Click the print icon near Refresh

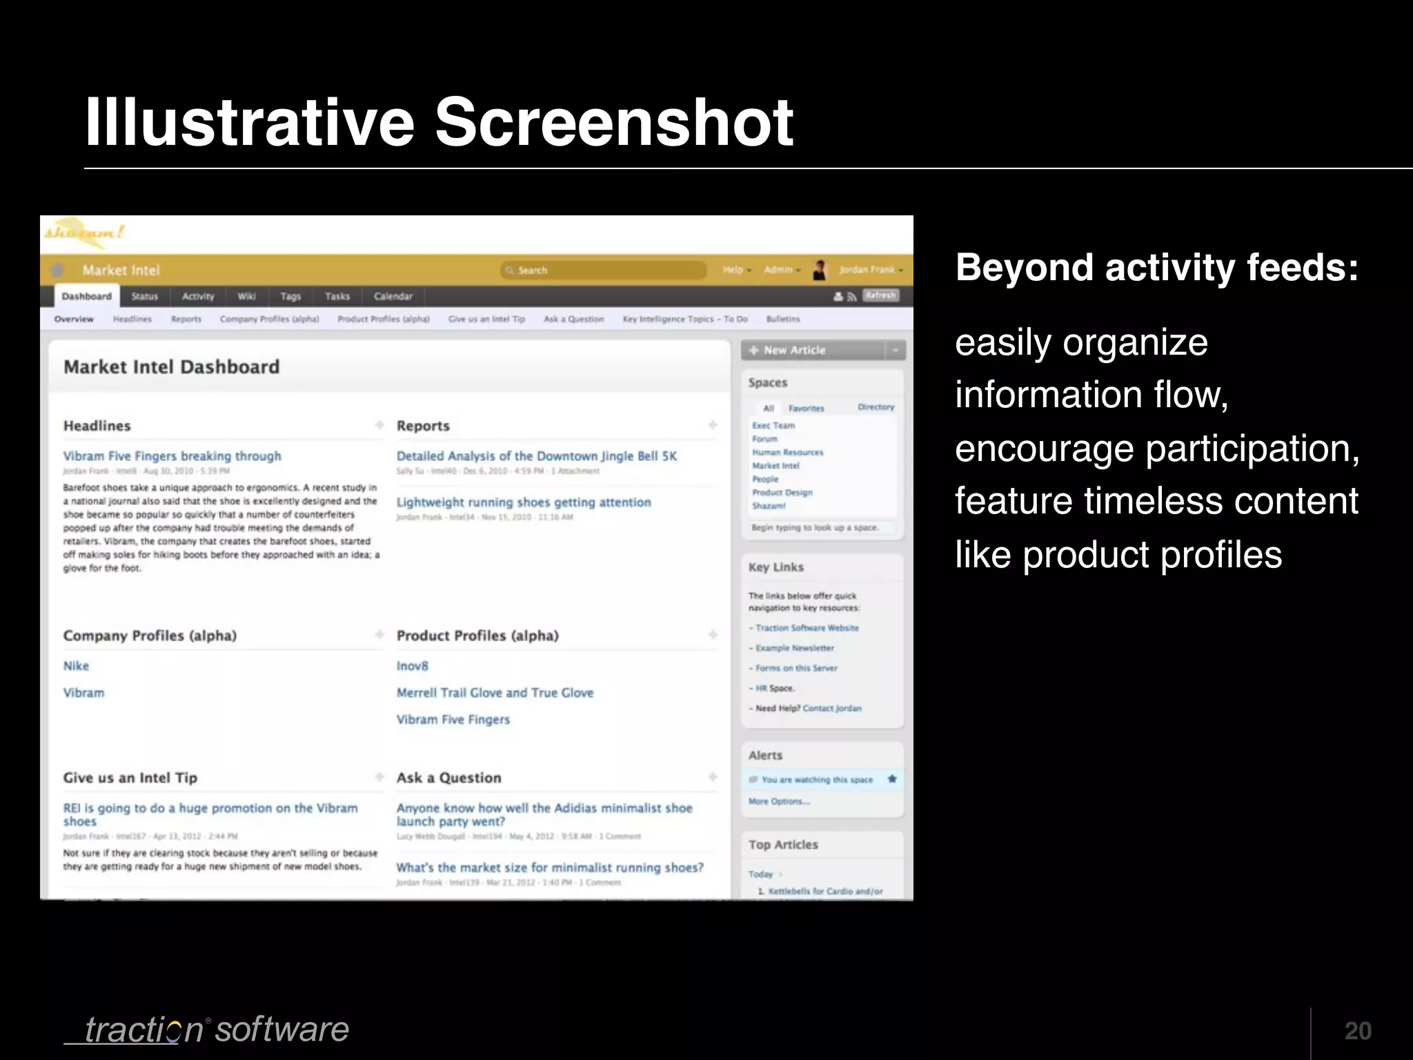838,297
